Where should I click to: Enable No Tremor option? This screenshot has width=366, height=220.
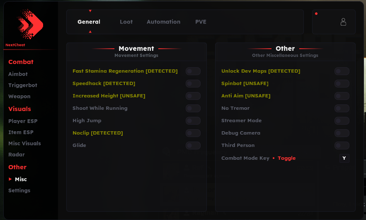point(342,108)
